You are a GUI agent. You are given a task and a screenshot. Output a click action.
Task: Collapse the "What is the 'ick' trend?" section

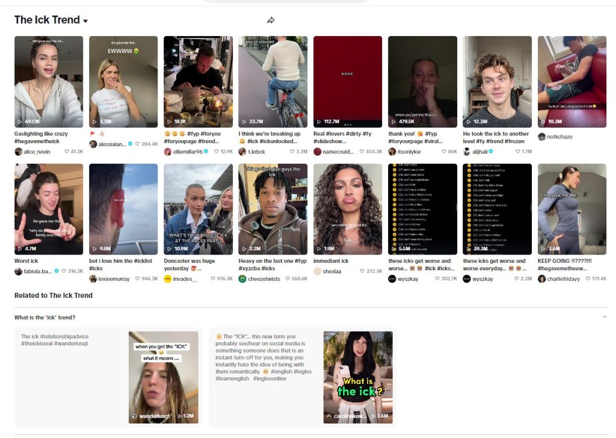point(604,317)
